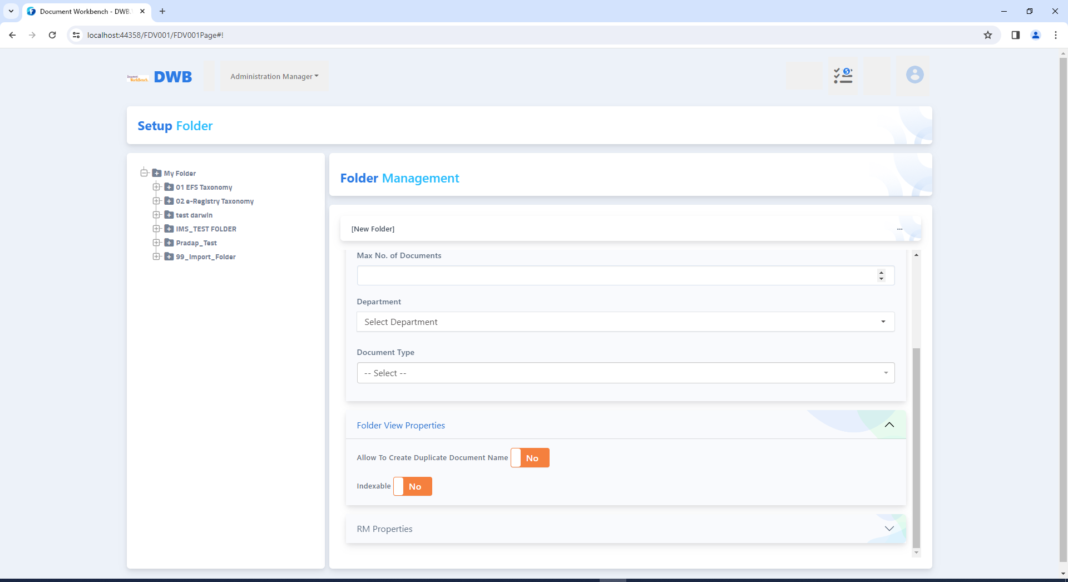The image size is (1068, 582).
Task: Open the browser side panel icon
Action: 1015,35
